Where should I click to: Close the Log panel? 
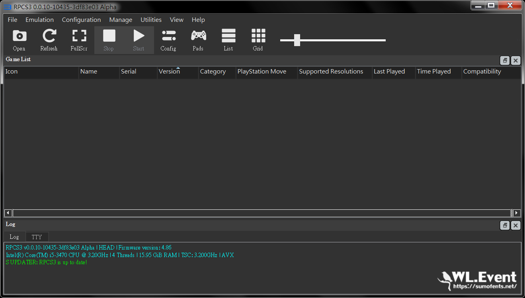point(515,225)
